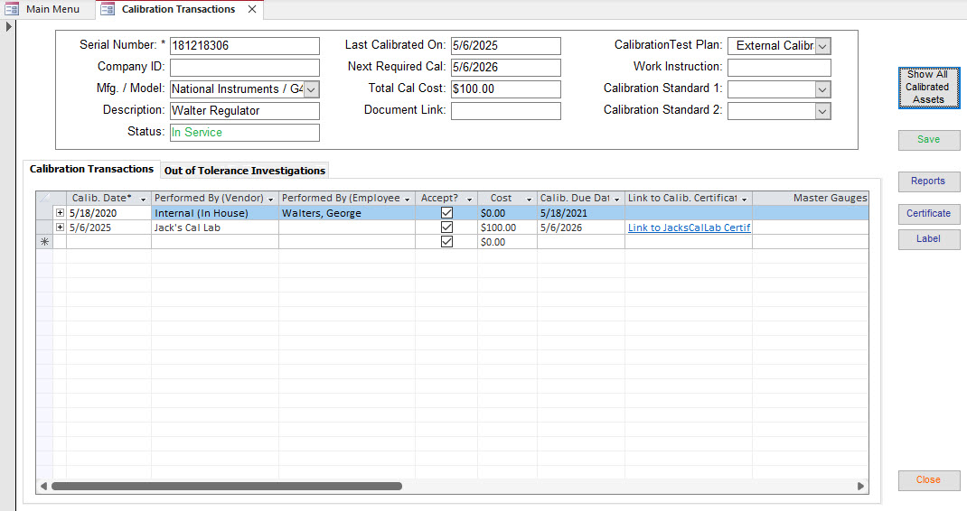Click the Show All Calibrated Assets button
The width and height of the screenshot is (967, 511).
pos(928,88)
